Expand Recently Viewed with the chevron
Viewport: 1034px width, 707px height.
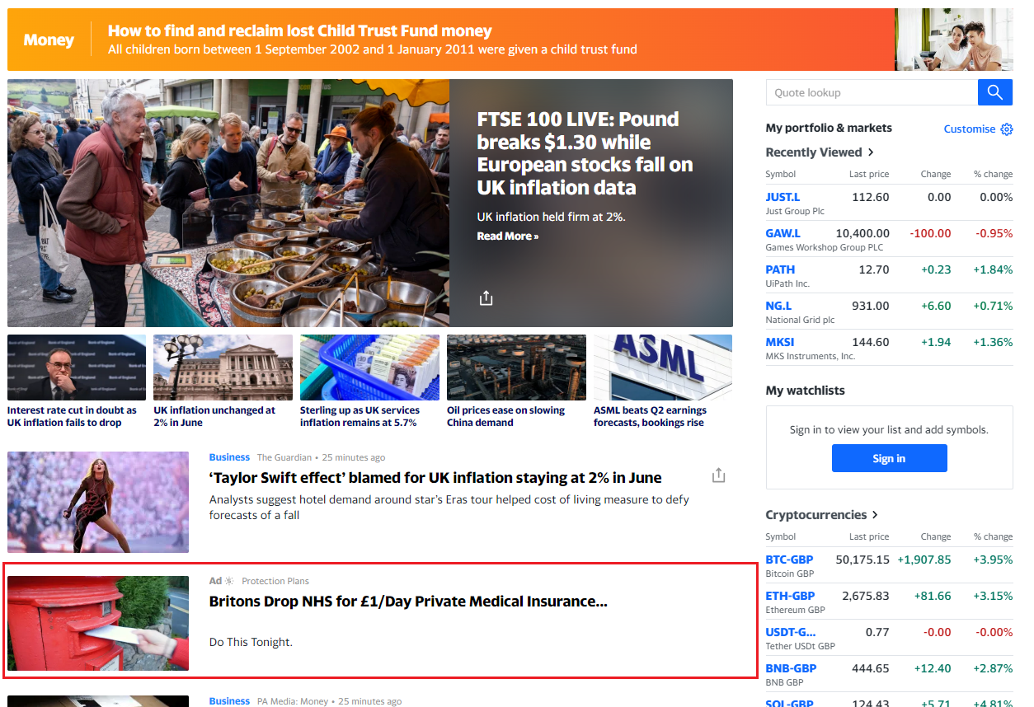pyautogui.click(x=871, y=152)
